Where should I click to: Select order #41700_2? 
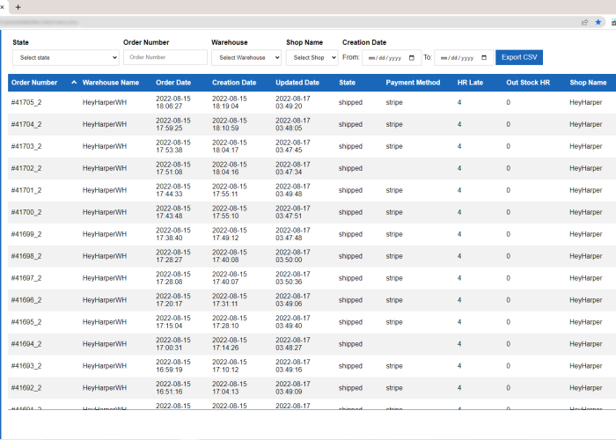[x=26, y=213]
